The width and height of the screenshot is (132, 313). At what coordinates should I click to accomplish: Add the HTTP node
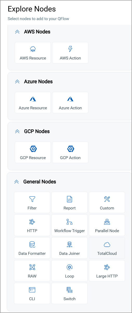pos(32,225)
